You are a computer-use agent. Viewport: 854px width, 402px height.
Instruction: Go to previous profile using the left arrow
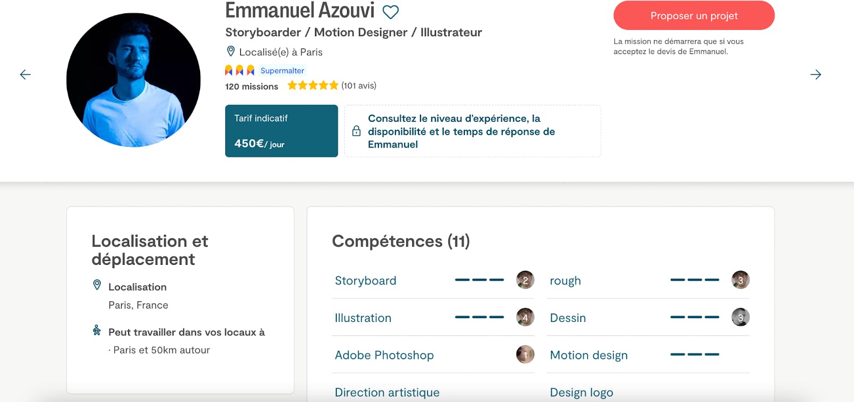point(25,75)
